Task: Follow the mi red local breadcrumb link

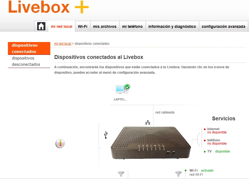Action: click(63, 44)
